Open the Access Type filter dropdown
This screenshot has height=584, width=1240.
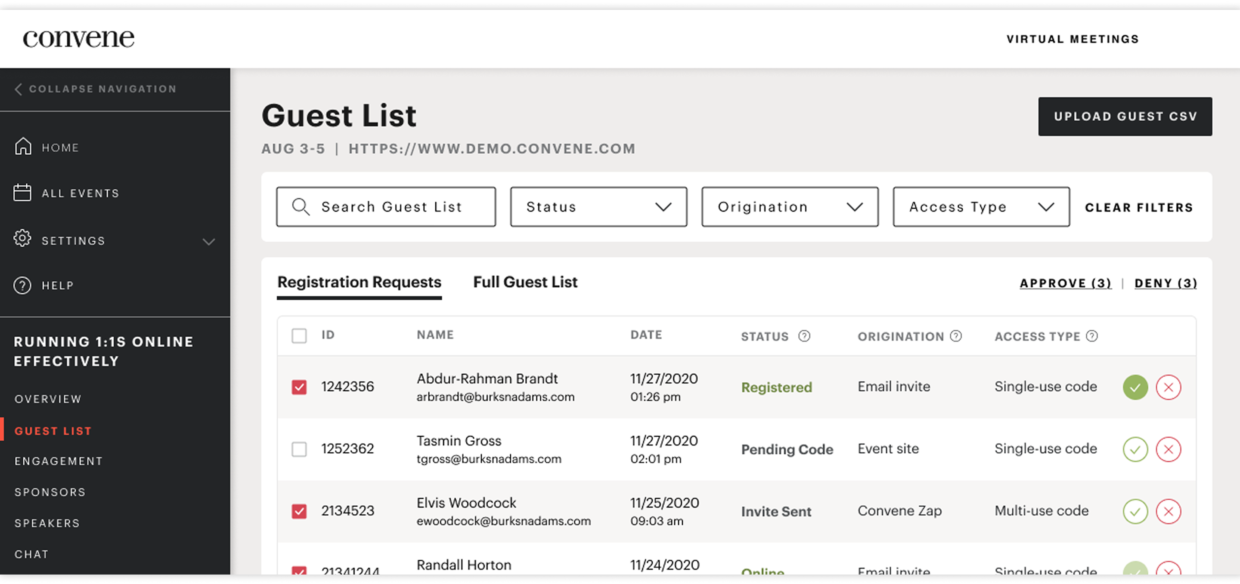(x=981, y=207)
